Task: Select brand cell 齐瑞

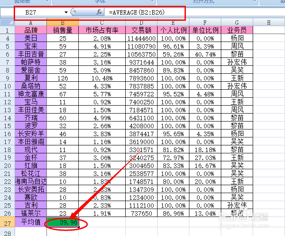Action: pos(31,118)
